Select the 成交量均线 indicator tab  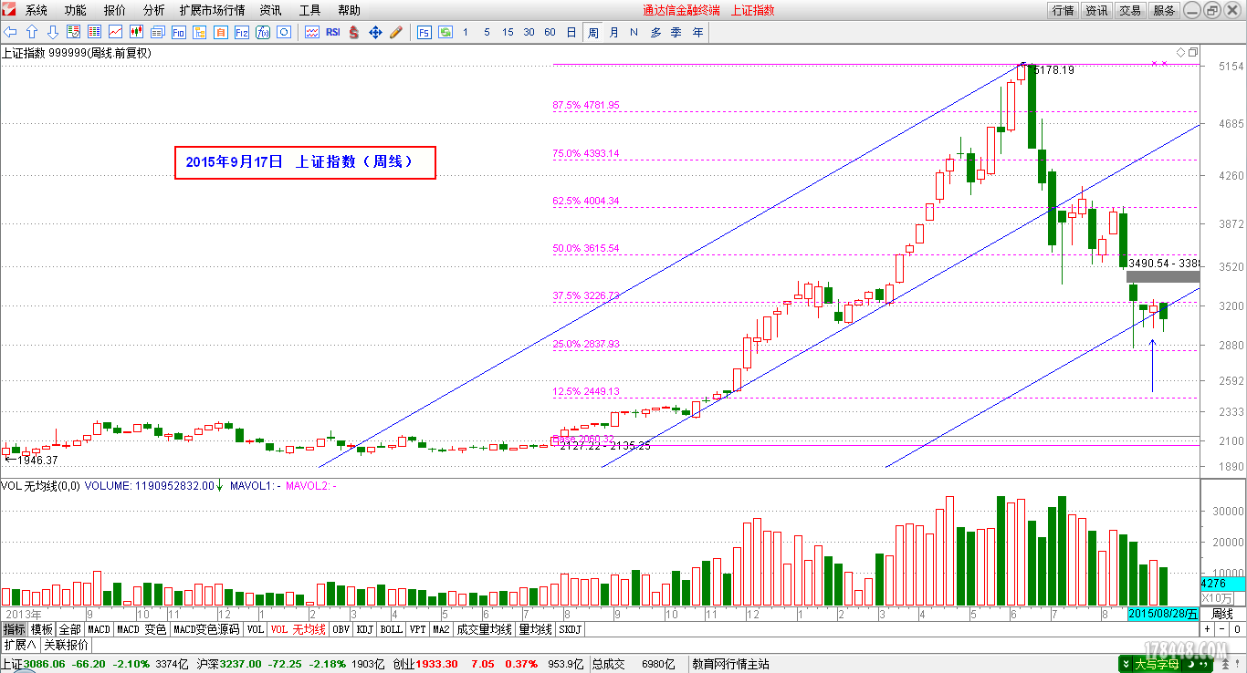484,629
